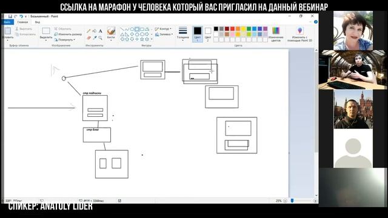Choose the Six-point star shape
Viewport: 388px width, 218px height.
[147, 39]
